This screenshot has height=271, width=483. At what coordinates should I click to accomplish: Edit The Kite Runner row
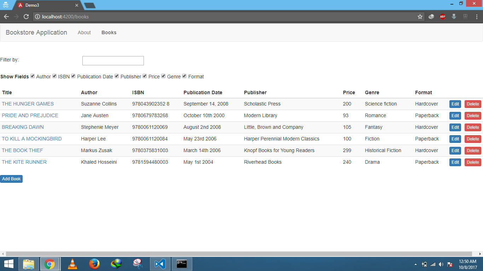[455, 162]
